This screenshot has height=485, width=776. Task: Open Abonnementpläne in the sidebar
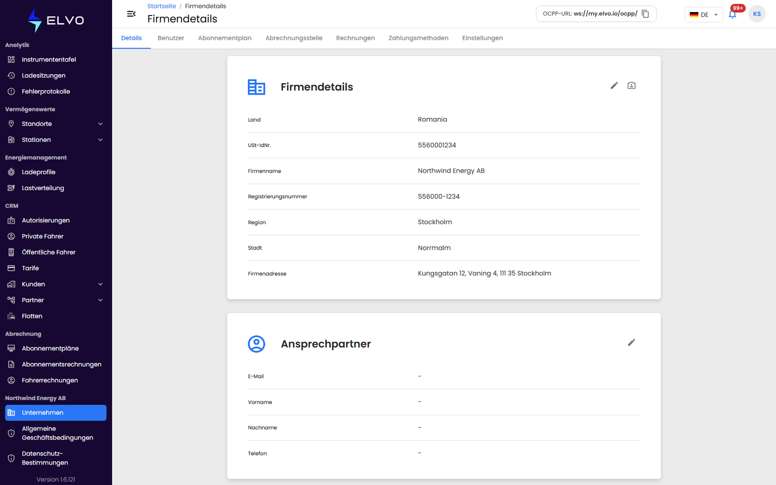tap(56, 348)
